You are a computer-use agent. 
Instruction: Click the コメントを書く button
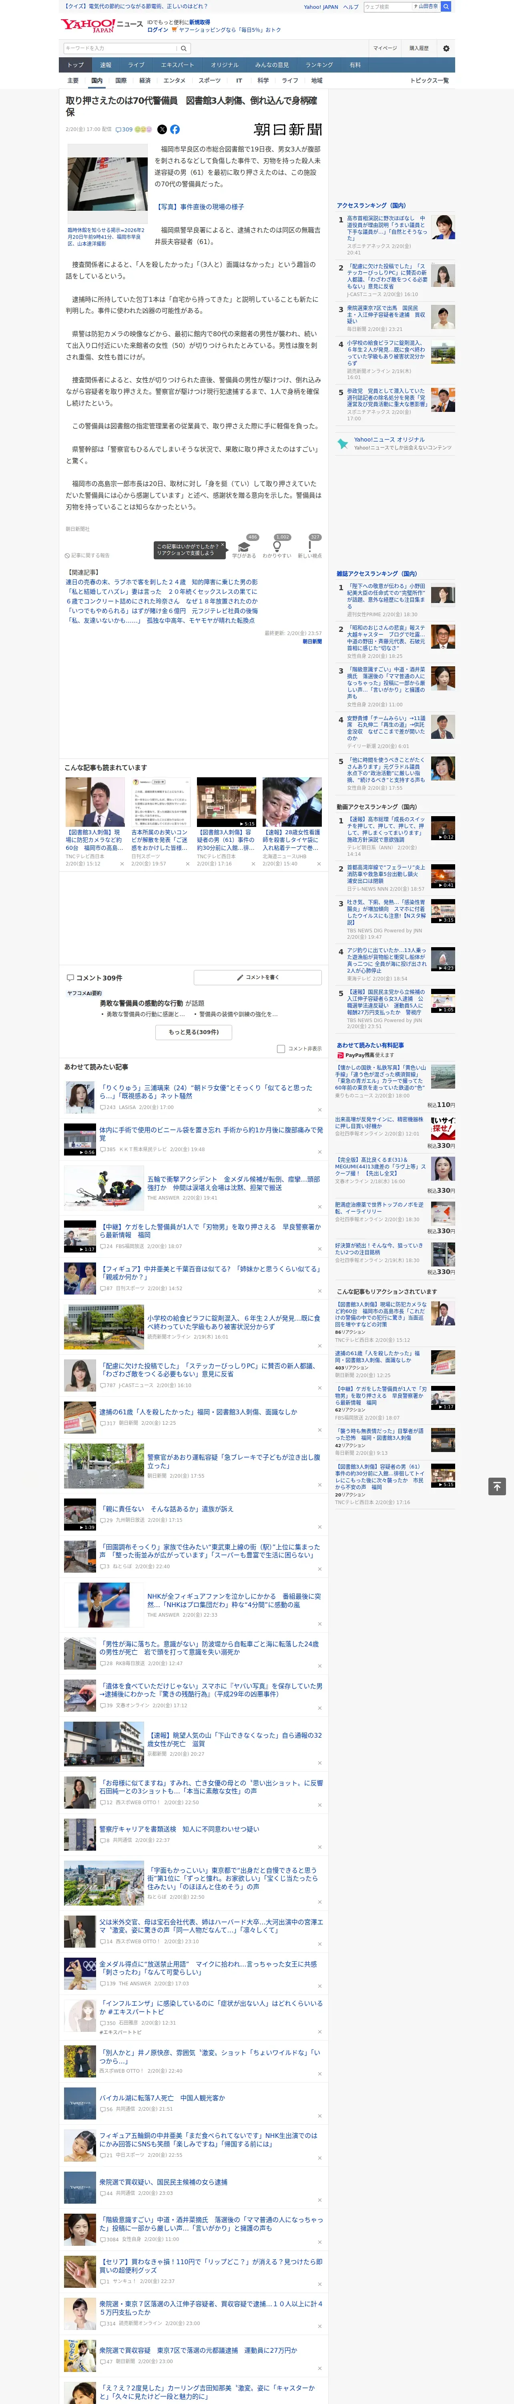[x=257, y=977]
